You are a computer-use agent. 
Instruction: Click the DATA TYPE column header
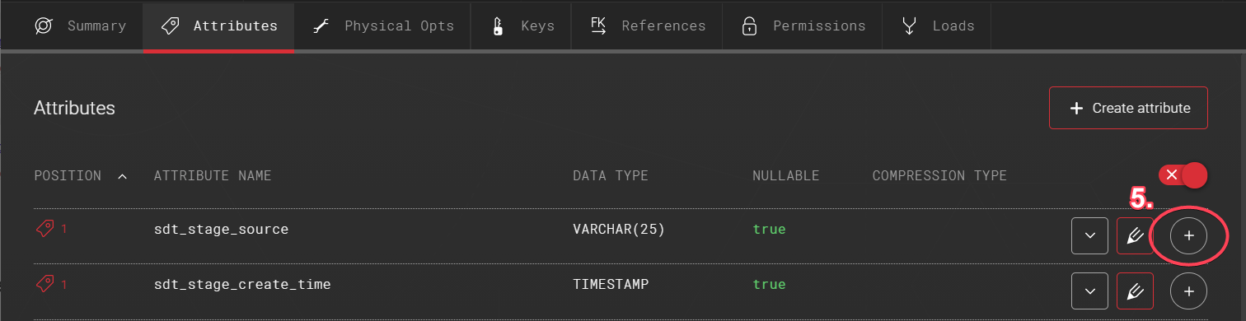(x=611, y=176)
